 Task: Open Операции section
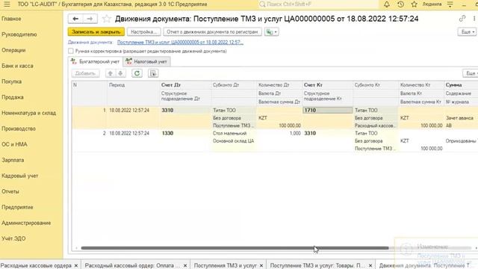(x=13, y=50)
